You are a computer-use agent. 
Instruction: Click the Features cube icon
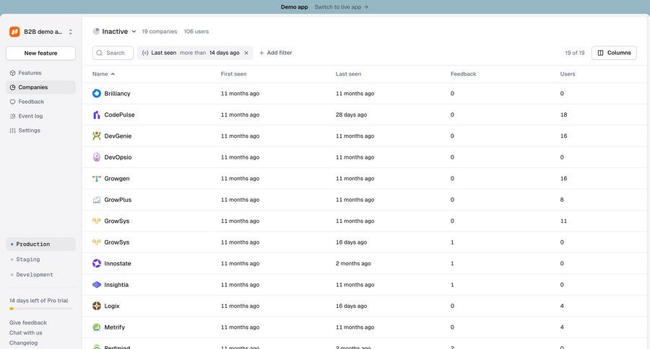12,73
